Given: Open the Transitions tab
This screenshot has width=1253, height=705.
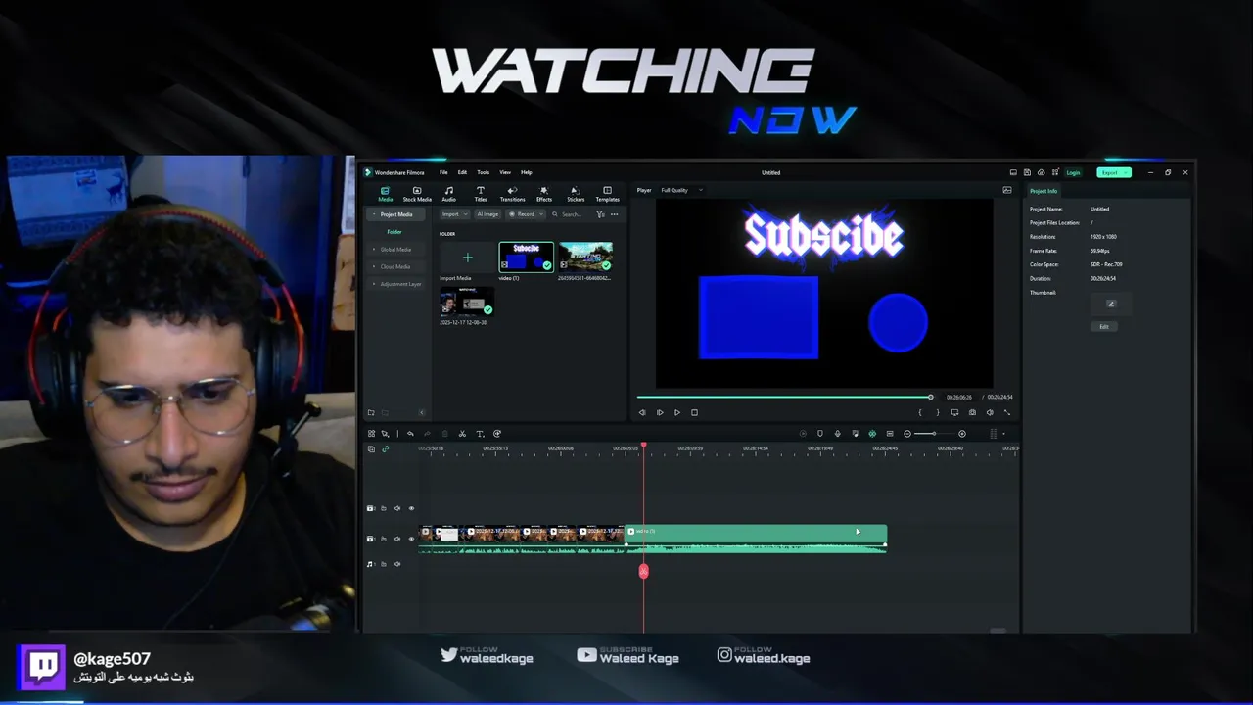Looking at the screenshot, I should pyautogui.click(x=512, y=194).
